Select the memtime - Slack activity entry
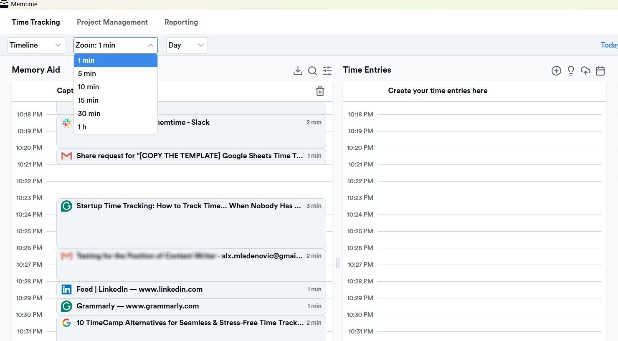The width and height of the screenshot is (618, 341). tap(191, 131)
